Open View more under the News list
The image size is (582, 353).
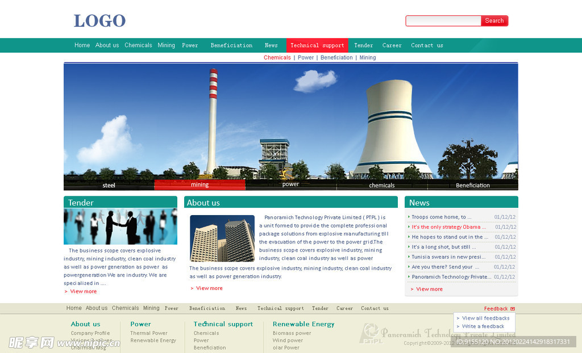[x=429, y=289]
